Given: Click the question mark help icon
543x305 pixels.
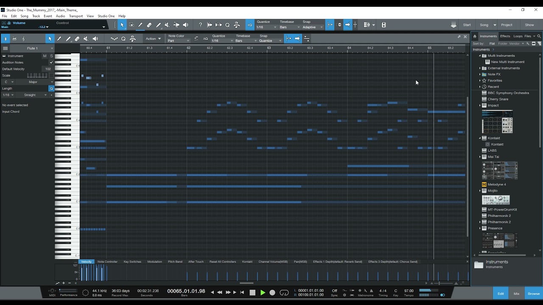Looking at the screenshot, I should [x=201, y=25].
